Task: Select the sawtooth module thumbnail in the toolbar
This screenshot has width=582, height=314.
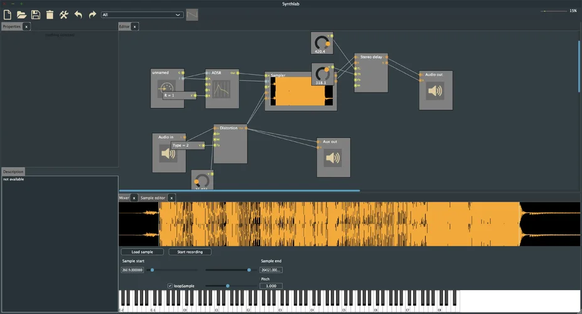Action: (x=192, y=15)
